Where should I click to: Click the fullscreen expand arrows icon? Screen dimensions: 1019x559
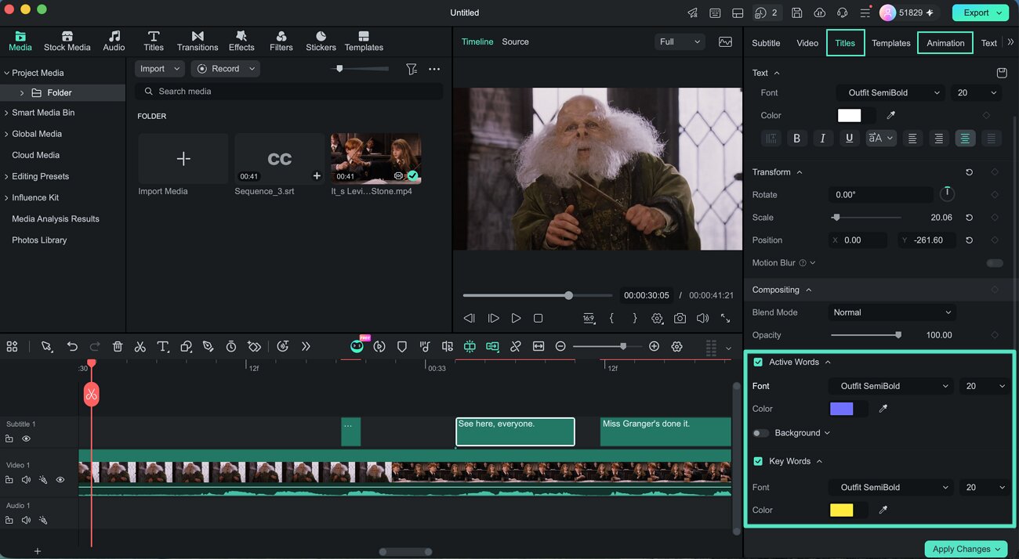click(x=725, y=319)
